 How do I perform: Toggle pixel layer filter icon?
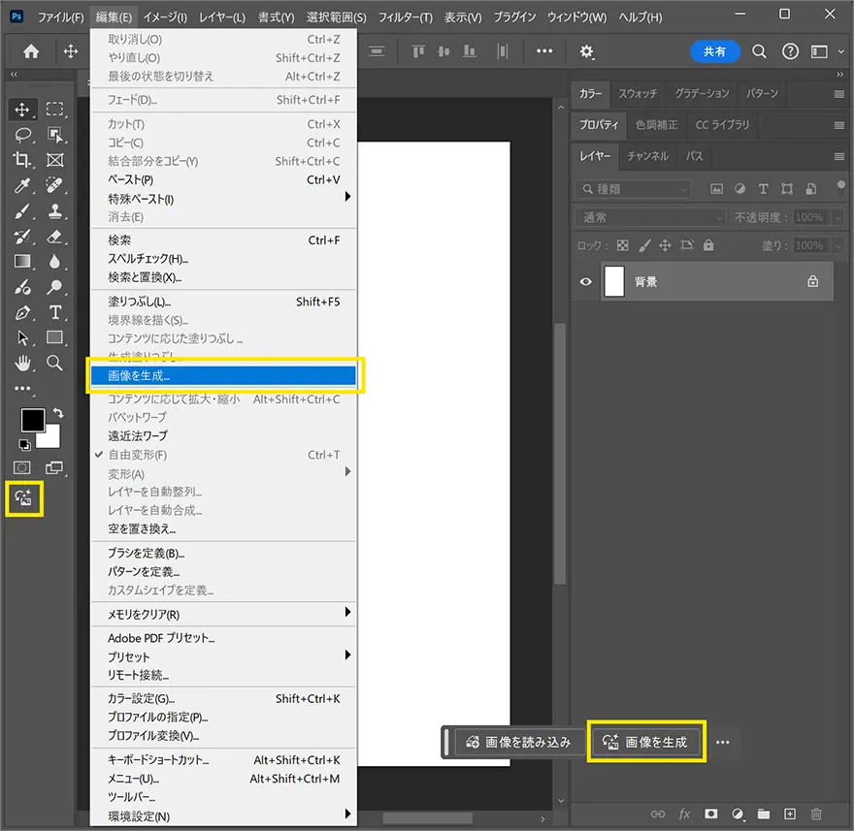click(x=717, y=189)
